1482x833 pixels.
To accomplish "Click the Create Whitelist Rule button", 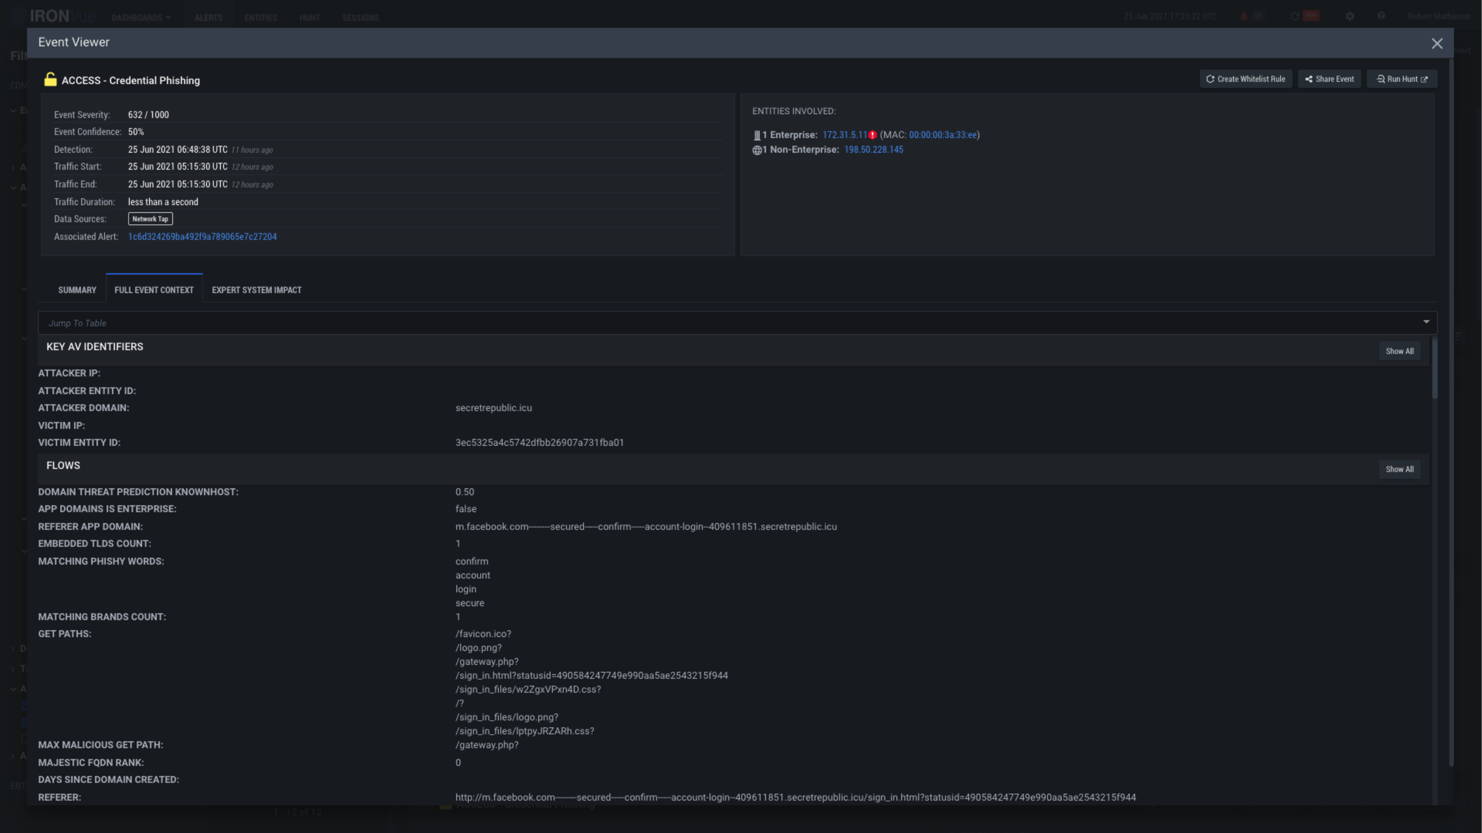I will click(x=1246, y=79).
